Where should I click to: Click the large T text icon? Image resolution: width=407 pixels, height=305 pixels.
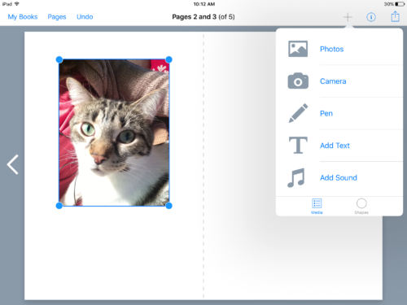click(x=298, y=145)
